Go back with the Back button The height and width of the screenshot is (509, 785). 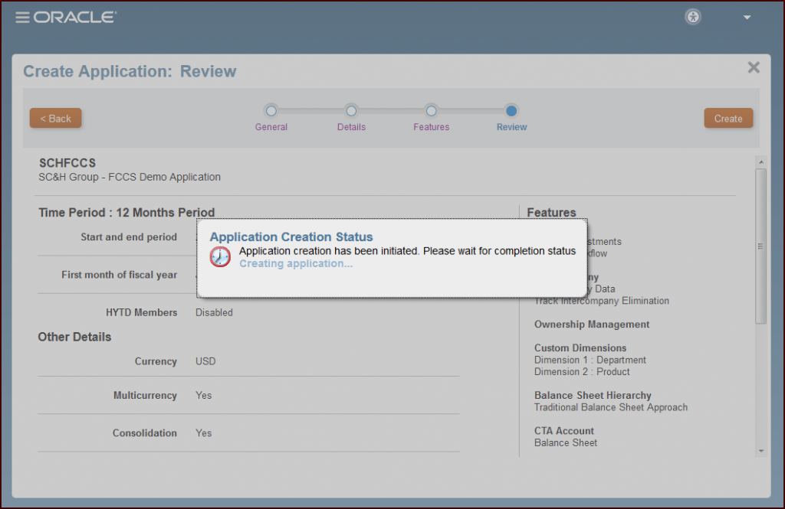click(x=55, y=119)
